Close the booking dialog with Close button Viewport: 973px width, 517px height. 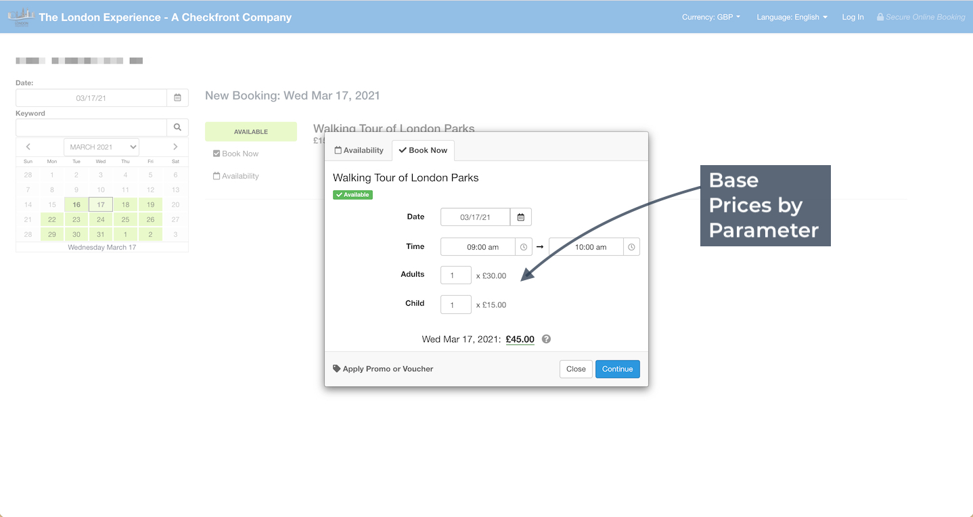(576, 369)
